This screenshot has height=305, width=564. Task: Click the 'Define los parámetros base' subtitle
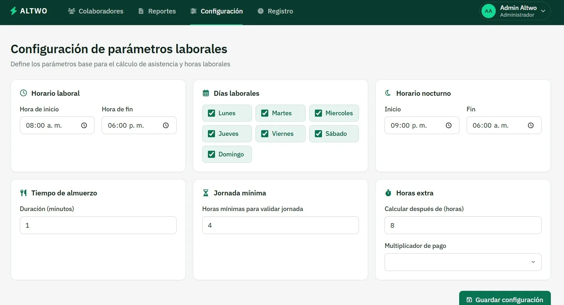[x=120, y=64]
